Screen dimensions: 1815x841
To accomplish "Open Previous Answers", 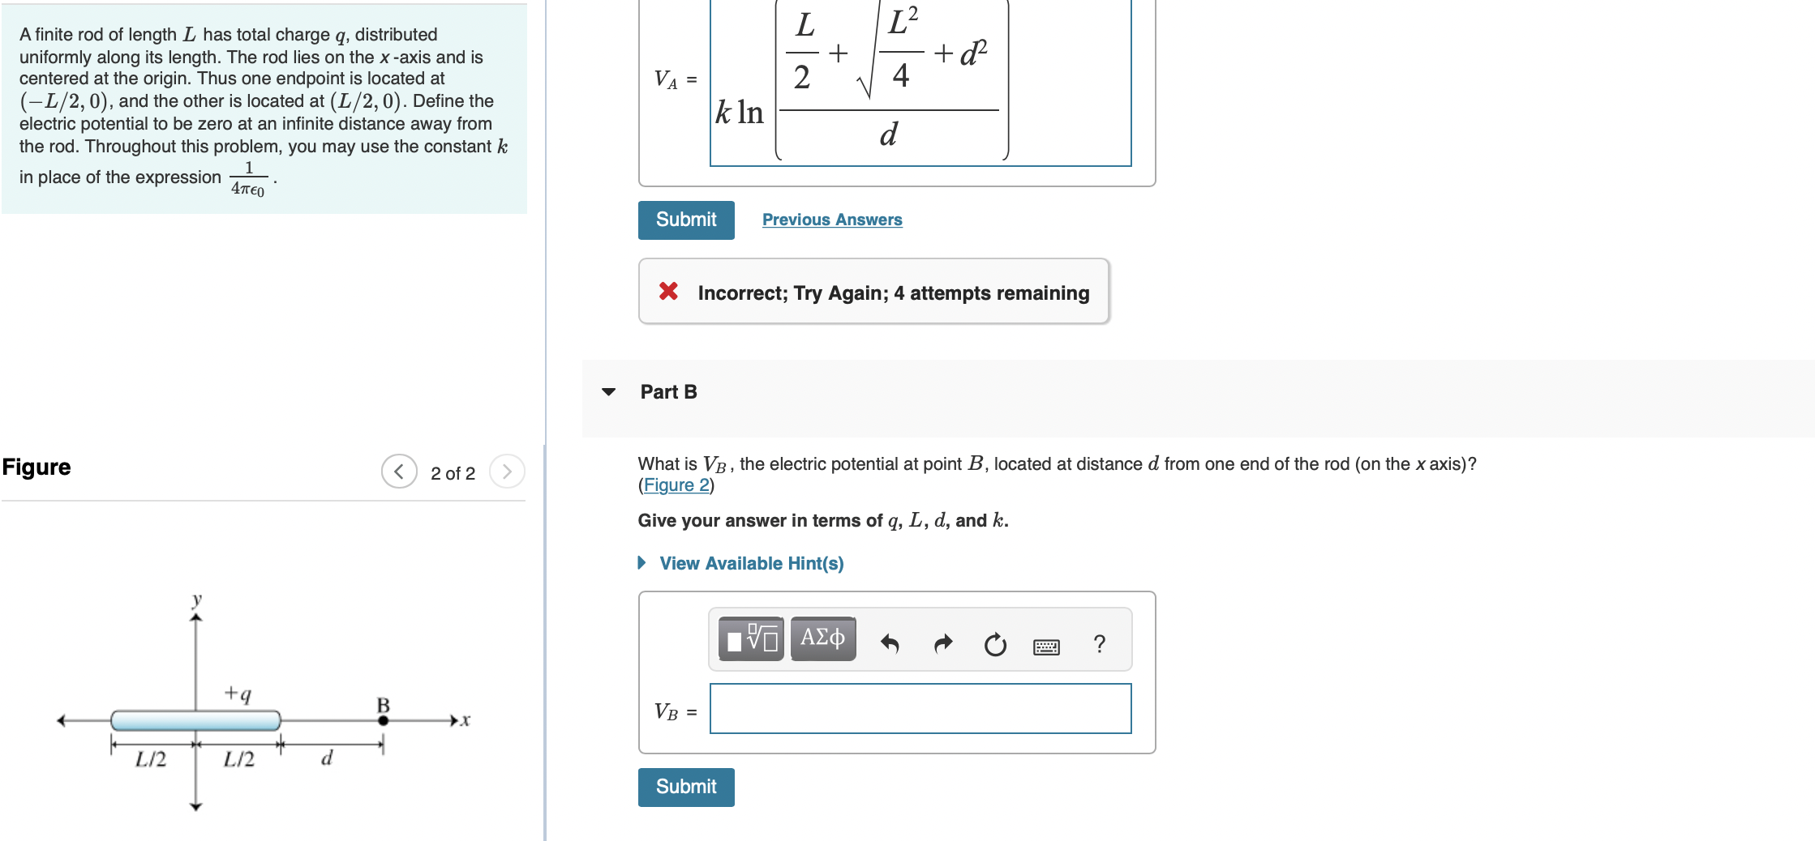I will [x=832, y=219].
